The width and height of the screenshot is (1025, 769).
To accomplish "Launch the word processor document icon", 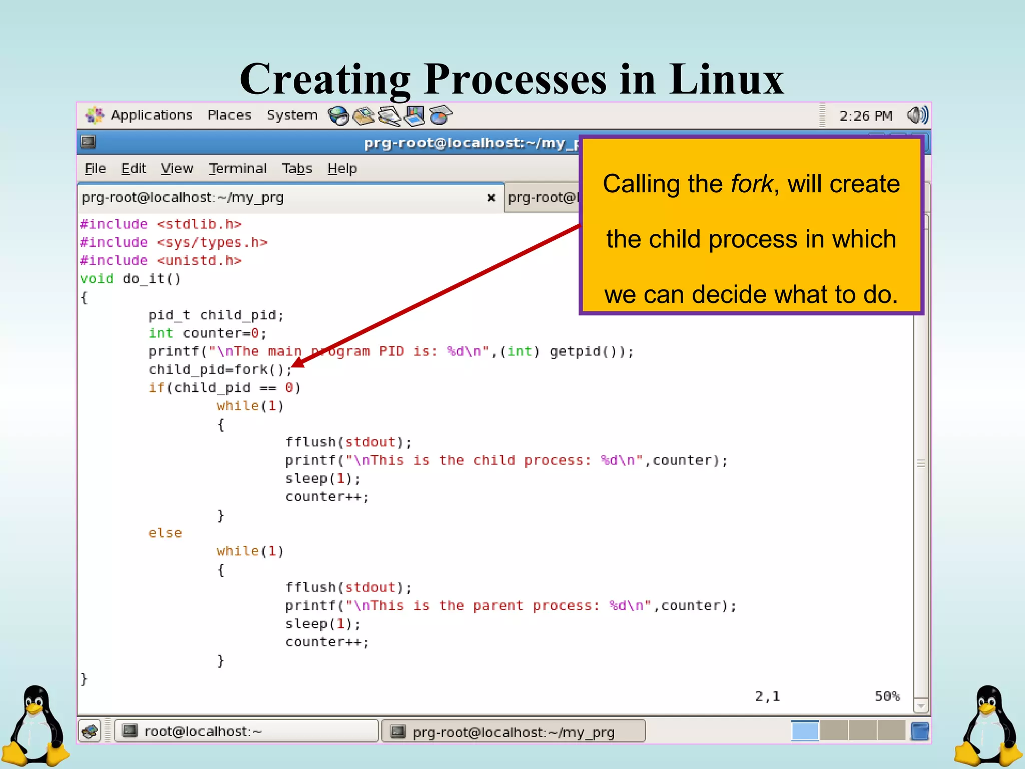I will pos(389,116).
